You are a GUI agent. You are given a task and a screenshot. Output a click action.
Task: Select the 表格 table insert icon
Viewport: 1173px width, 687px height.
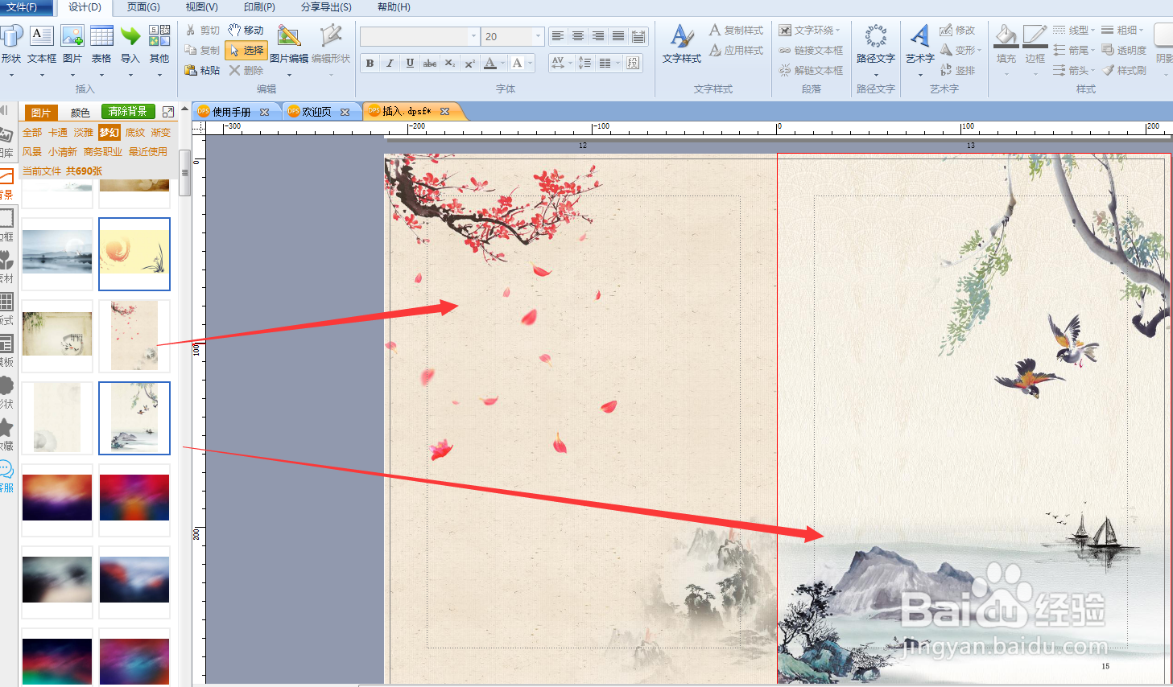[101, 37]
